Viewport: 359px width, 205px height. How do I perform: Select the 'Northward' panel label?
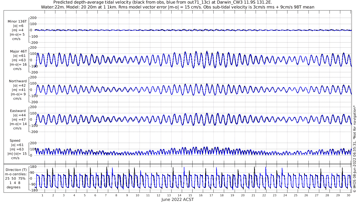(x=18, y=81)
